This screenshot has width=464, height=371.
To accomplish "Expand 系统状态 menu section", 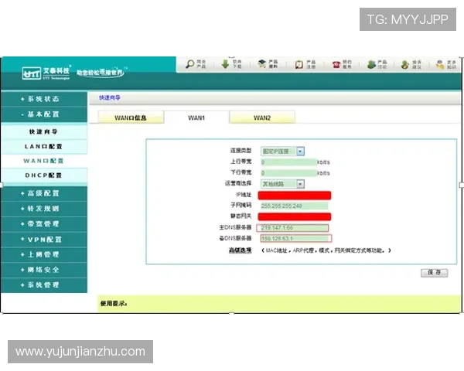I will pos(44,99).
